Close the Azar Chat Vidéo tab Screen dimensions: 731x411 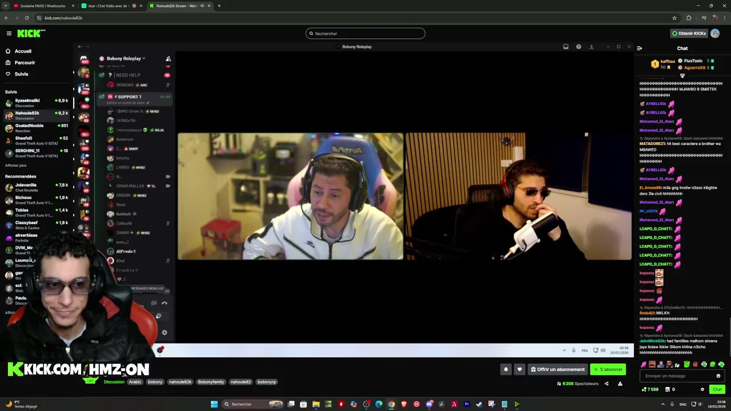(142, 6)
